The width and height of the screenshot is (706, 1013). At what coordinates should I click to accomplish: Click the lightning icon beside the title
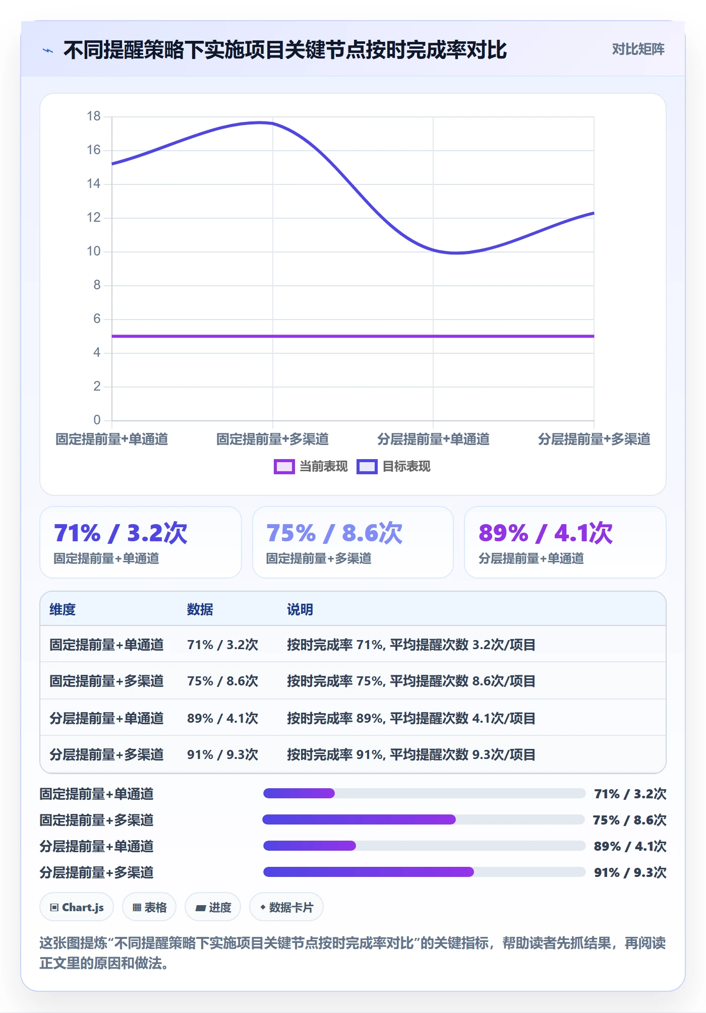click(x=48, y=50)
